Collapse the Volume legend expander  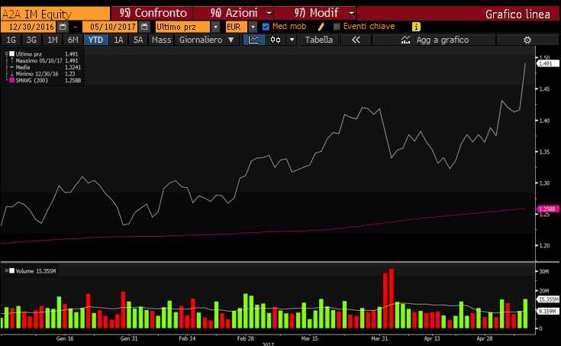pos(6,271)
